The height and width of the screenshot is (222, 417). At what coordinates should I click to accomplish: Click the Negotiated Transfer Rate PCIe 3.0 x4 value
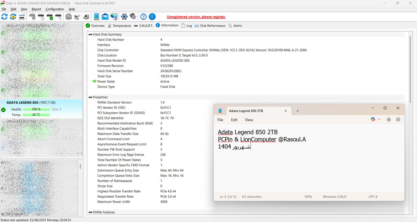pos(168,196)
